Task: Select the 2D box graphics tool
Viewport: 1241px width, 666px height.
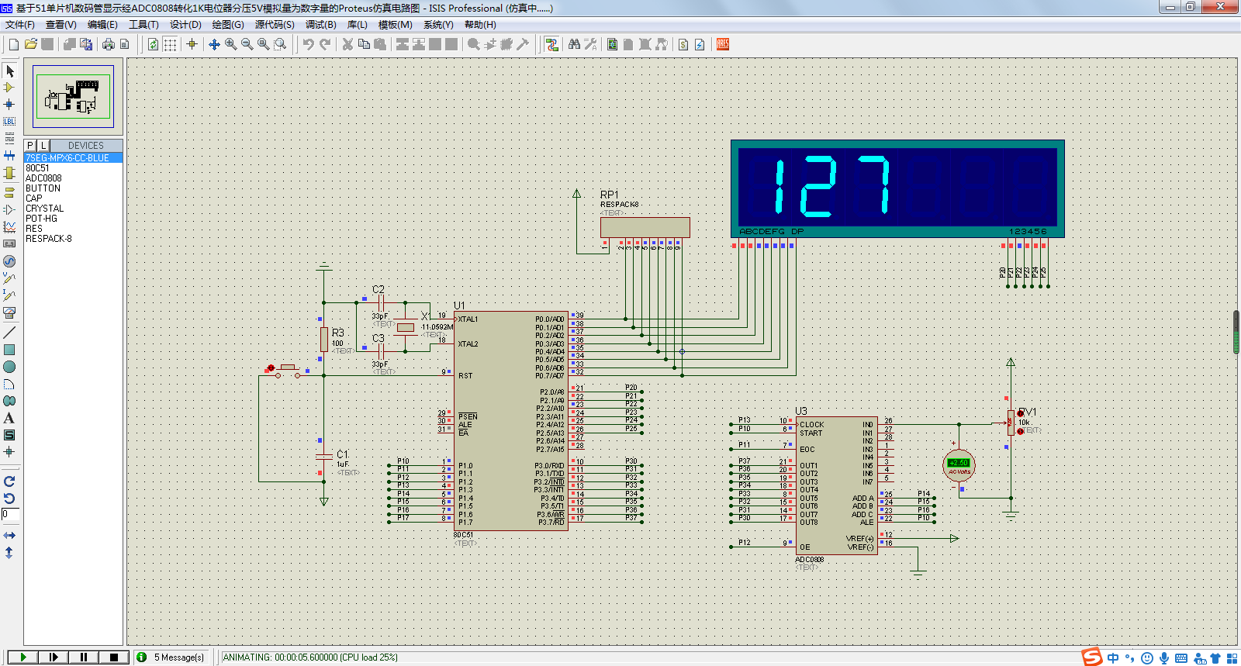Action: pos(9,350)
